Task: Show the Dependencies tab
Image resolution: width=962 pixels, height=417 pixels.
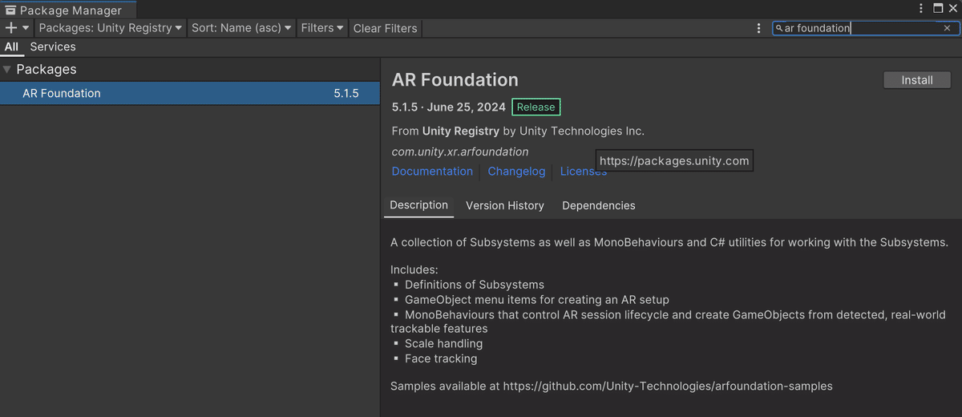Action: tap(599, 206)
